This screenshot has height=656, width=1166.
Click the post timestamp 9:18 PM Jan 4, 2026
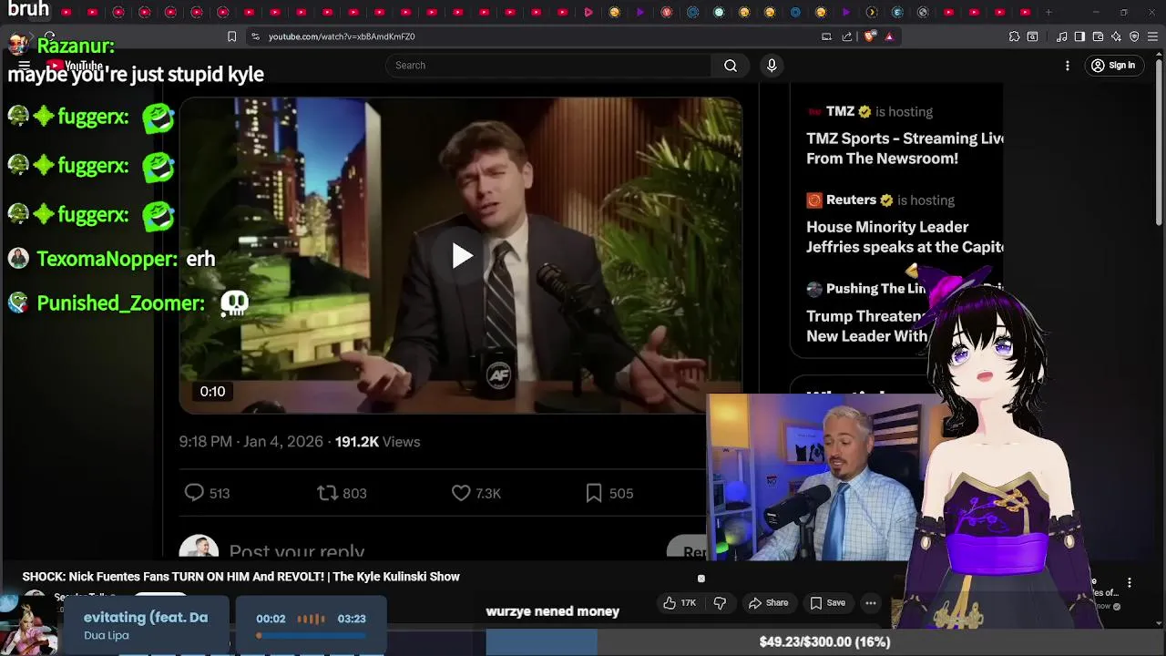pyautogui.click(x=251, y=442)
